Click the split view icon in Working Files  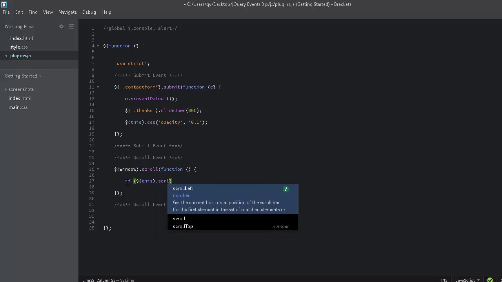pyautogui.click(x=71, y=26)
